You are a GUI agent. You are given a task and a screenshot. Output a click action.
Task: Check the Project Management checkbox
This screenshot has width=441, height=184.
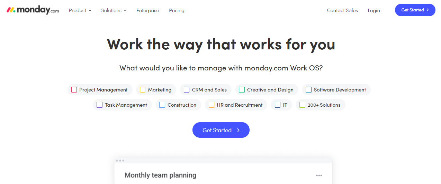tap(74, 90)
